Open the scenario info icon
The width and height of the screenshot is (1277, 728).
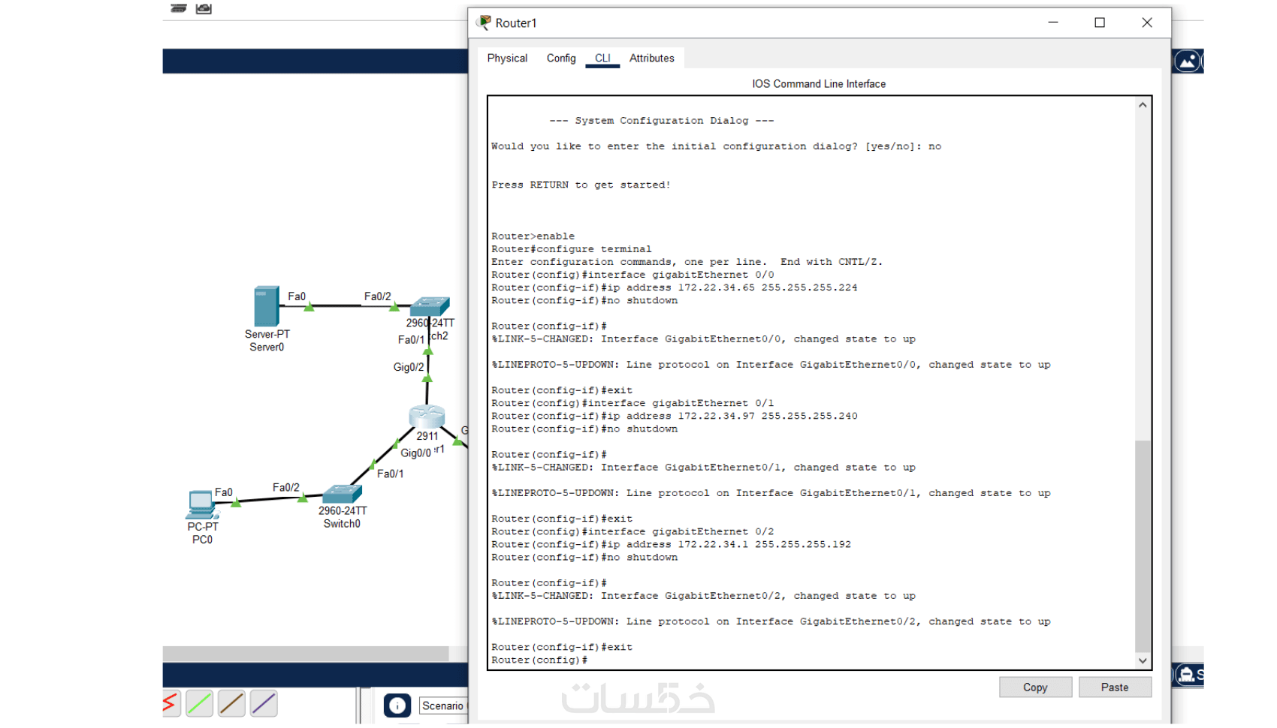coord(397,705)
